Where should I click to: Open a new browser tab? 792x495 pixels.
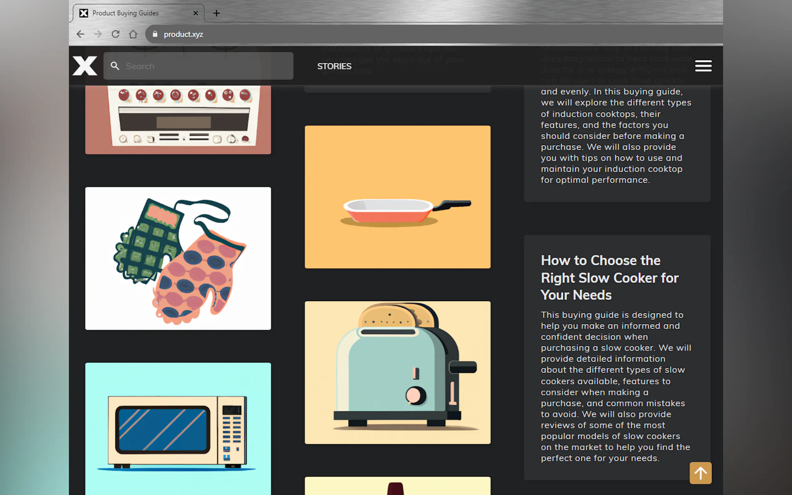[x=216, y=13]
